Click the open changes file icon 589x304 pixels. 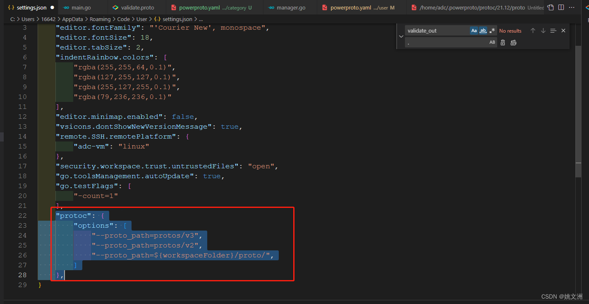point(551,7)
